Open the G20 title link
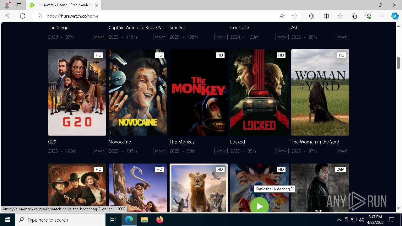 click(52, 142)
